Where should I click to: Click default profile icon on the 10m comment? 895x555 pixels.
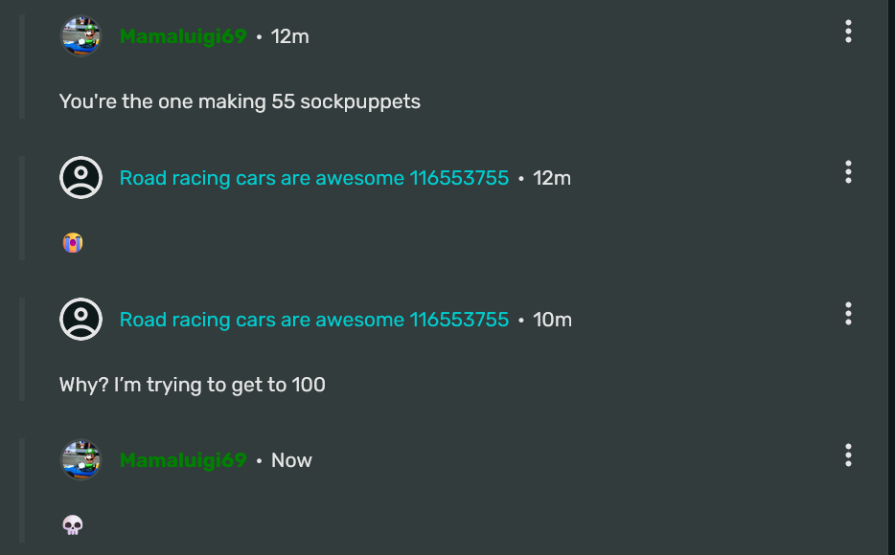pos(81,320)
